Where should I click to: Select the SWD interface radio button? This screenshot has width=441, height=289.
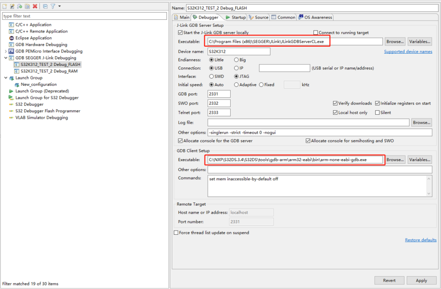click(211, 76)
